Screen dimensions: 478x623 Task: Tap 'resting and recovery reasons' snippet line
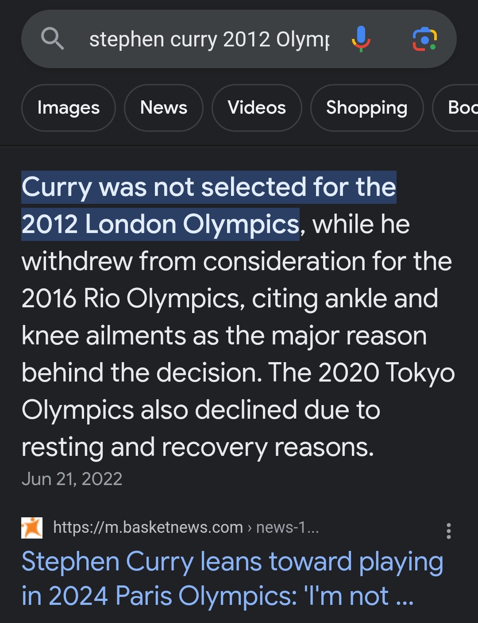(197, 447)
